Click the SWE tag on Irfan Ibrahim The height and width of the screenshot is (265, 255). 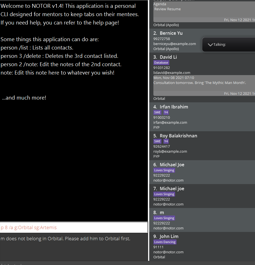pyautogui.click(x=157, y=112)
